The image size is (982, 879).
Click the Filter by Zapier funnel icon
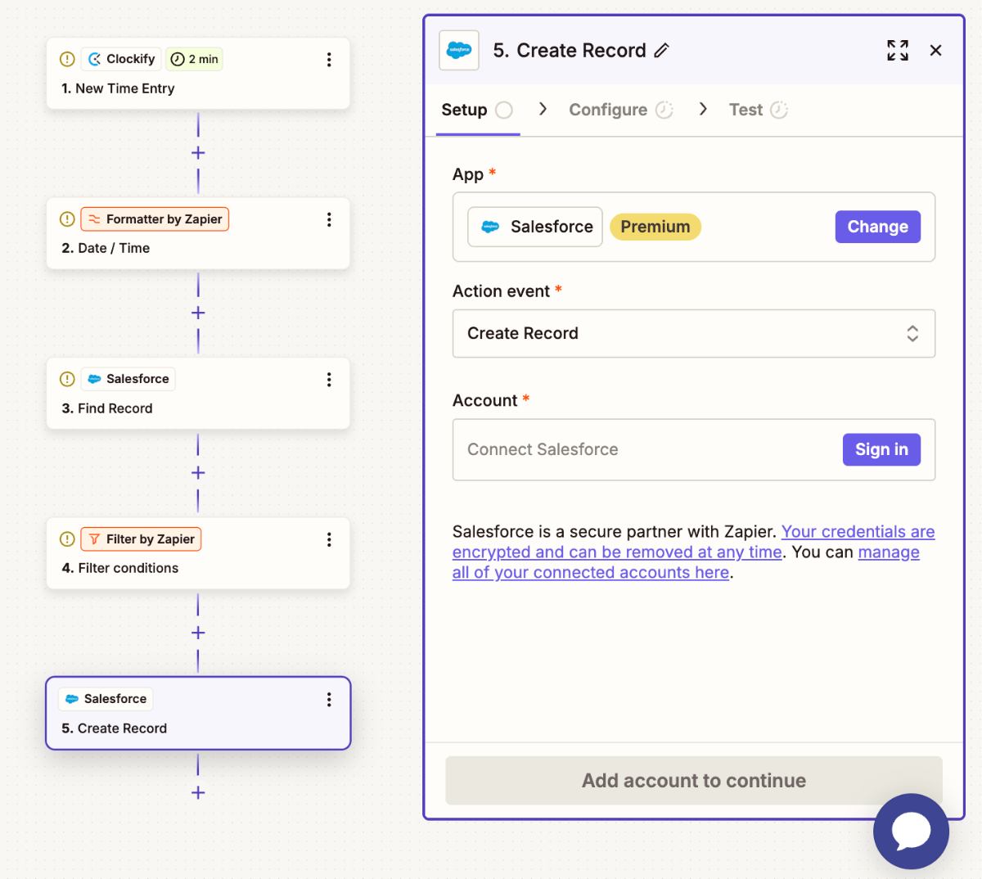pos(94,539)
